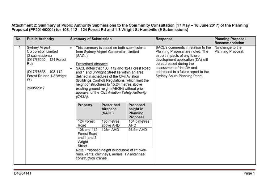Select the "Planning Proposal Recommendation" header
This screenshot has height=191, width=270.
[230, 41]
